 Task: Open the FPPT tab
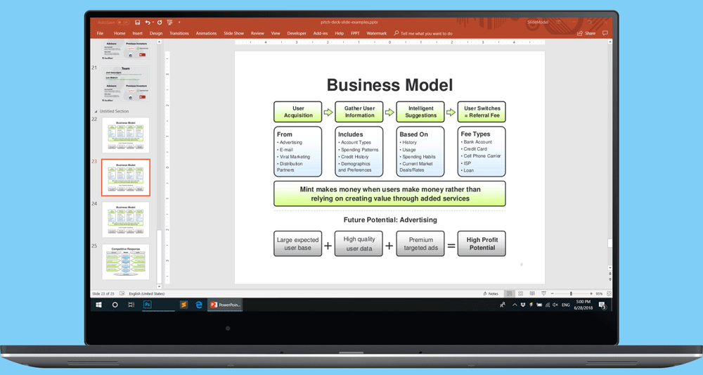(x=355, y=33)
